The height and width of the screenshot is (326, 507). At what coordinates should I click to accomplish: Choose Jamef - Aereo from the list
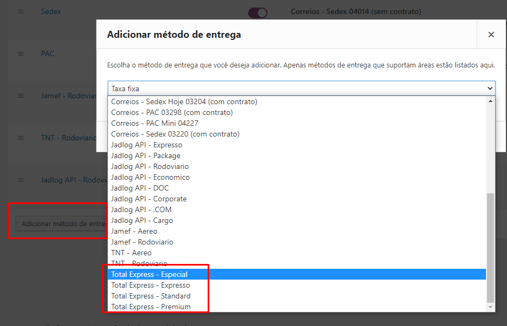pos(297,231)
